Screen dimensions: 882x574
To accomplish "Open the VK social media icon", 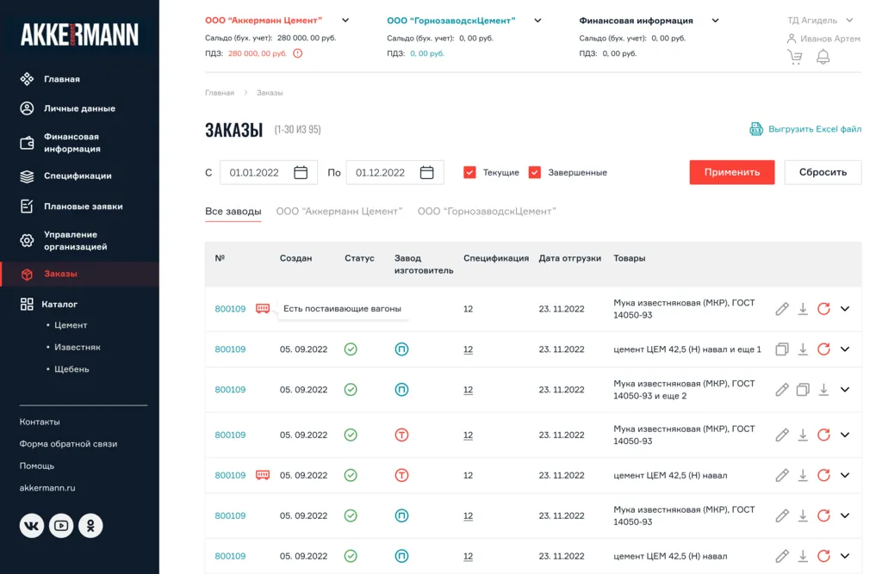I will pos(31,525).
